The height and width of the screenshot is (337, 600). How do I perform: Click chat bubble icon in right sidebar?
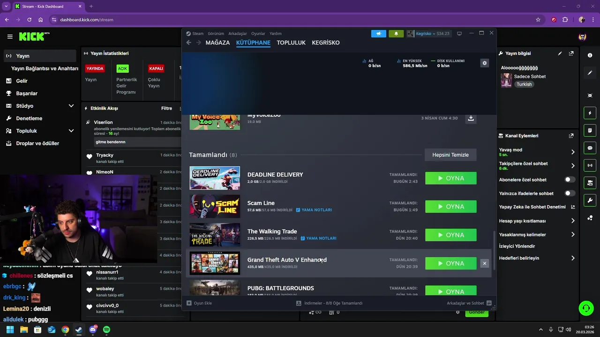point(590,148)
